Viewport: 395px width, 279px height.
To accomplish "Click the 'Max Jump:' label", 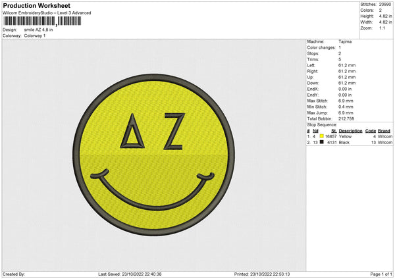I will pos(317,113).
